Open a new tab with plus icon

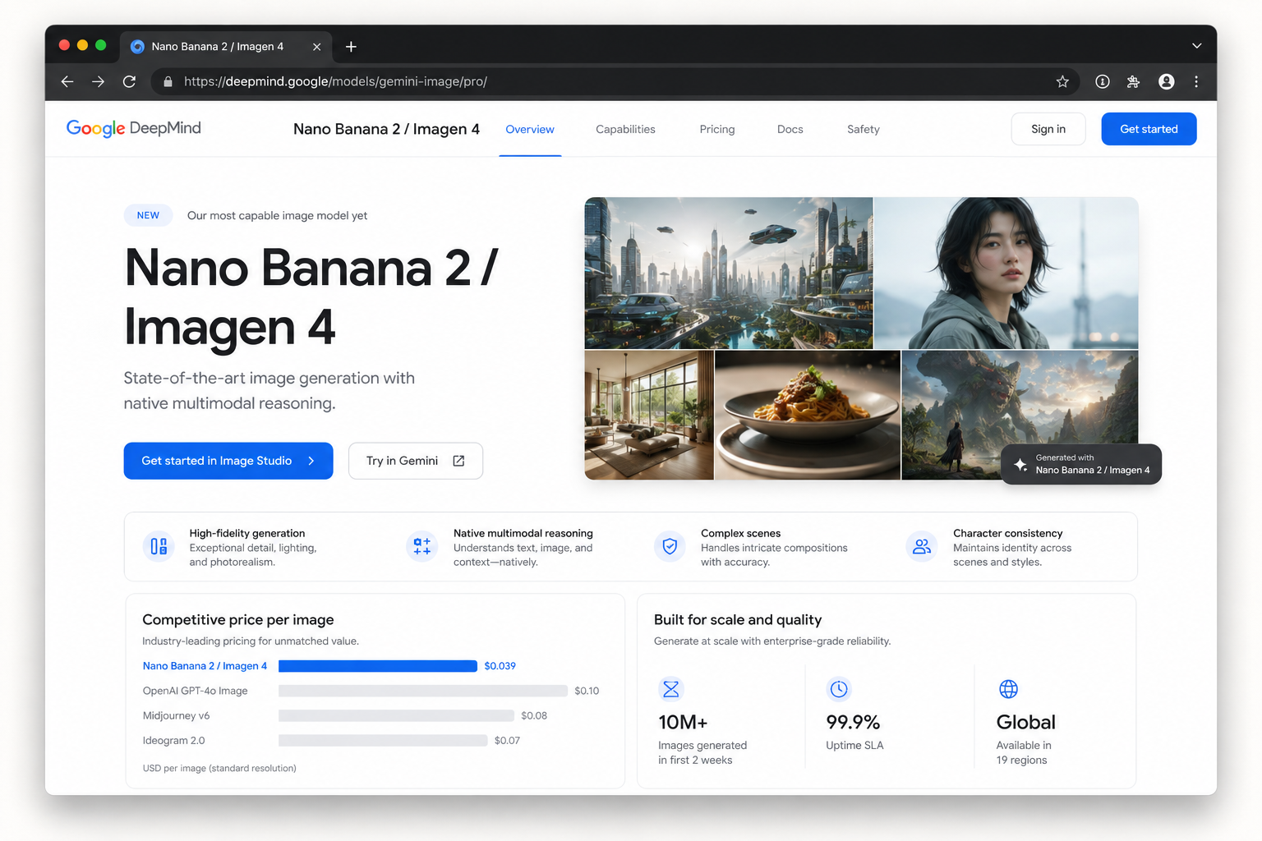coord(351,47)
